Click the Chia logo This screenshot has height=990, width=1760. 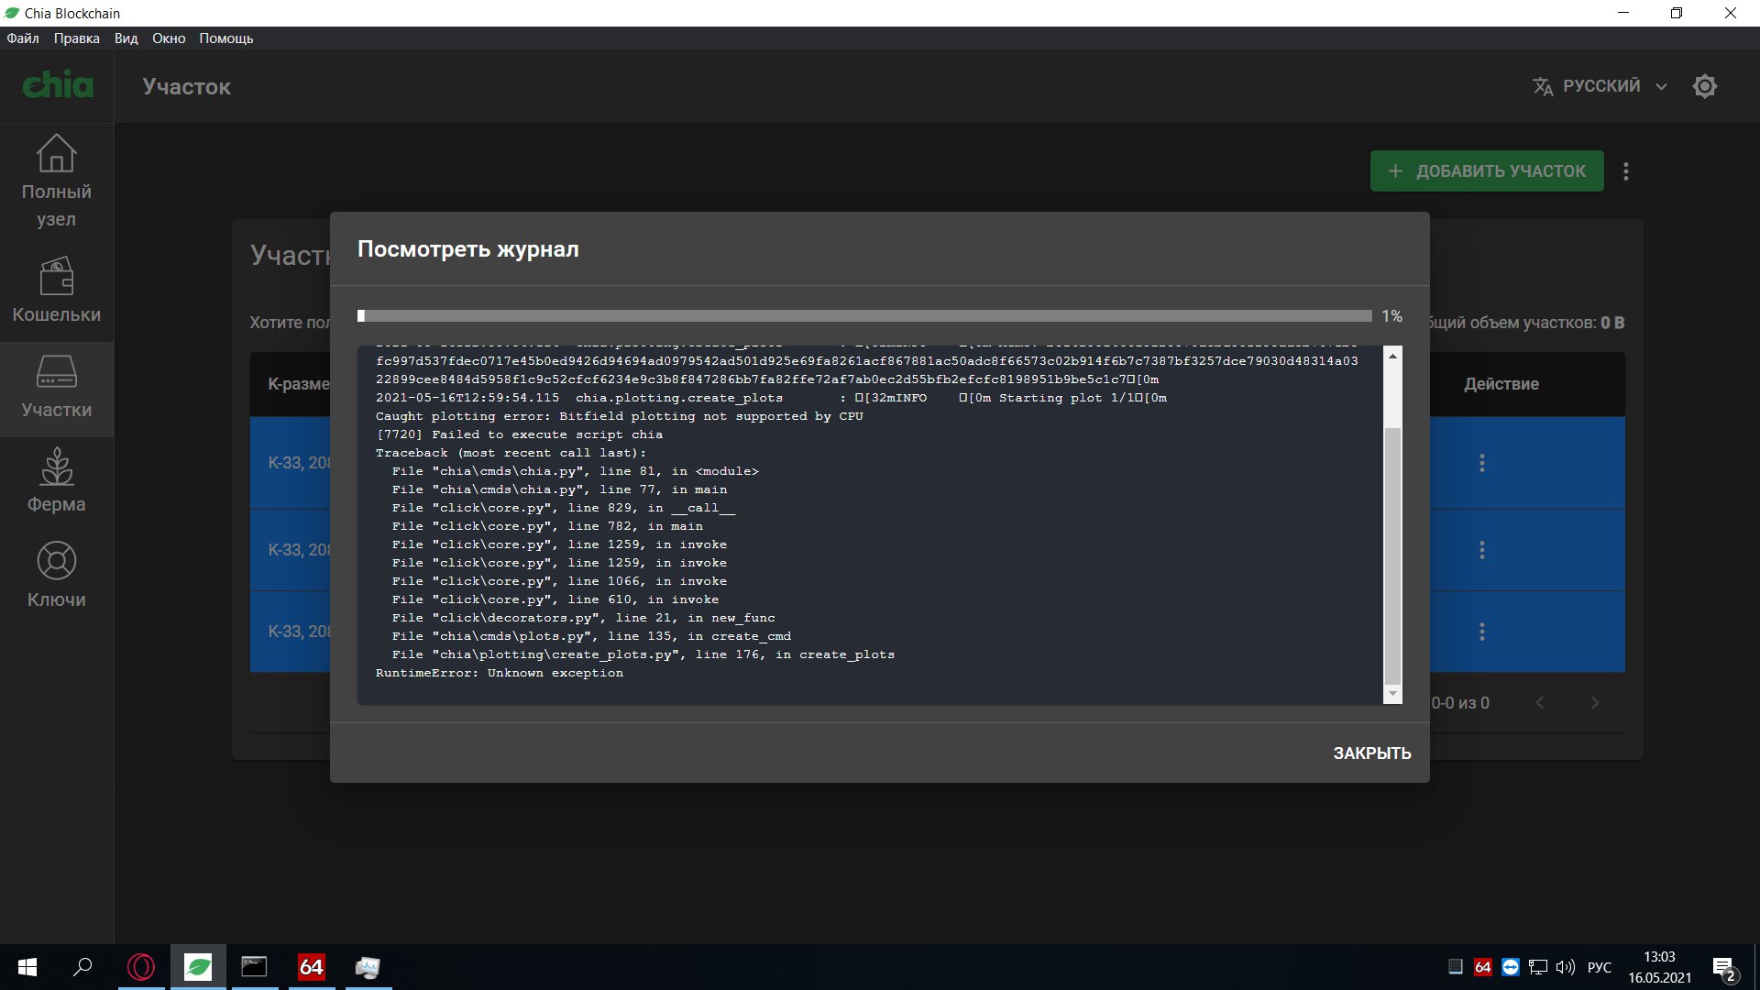click(x=57, y=85)
